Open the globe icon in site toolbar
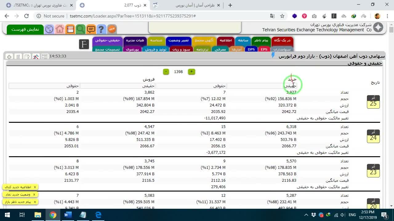The height and width of the screenshot is (221, 394). click(x=49, y=29)
